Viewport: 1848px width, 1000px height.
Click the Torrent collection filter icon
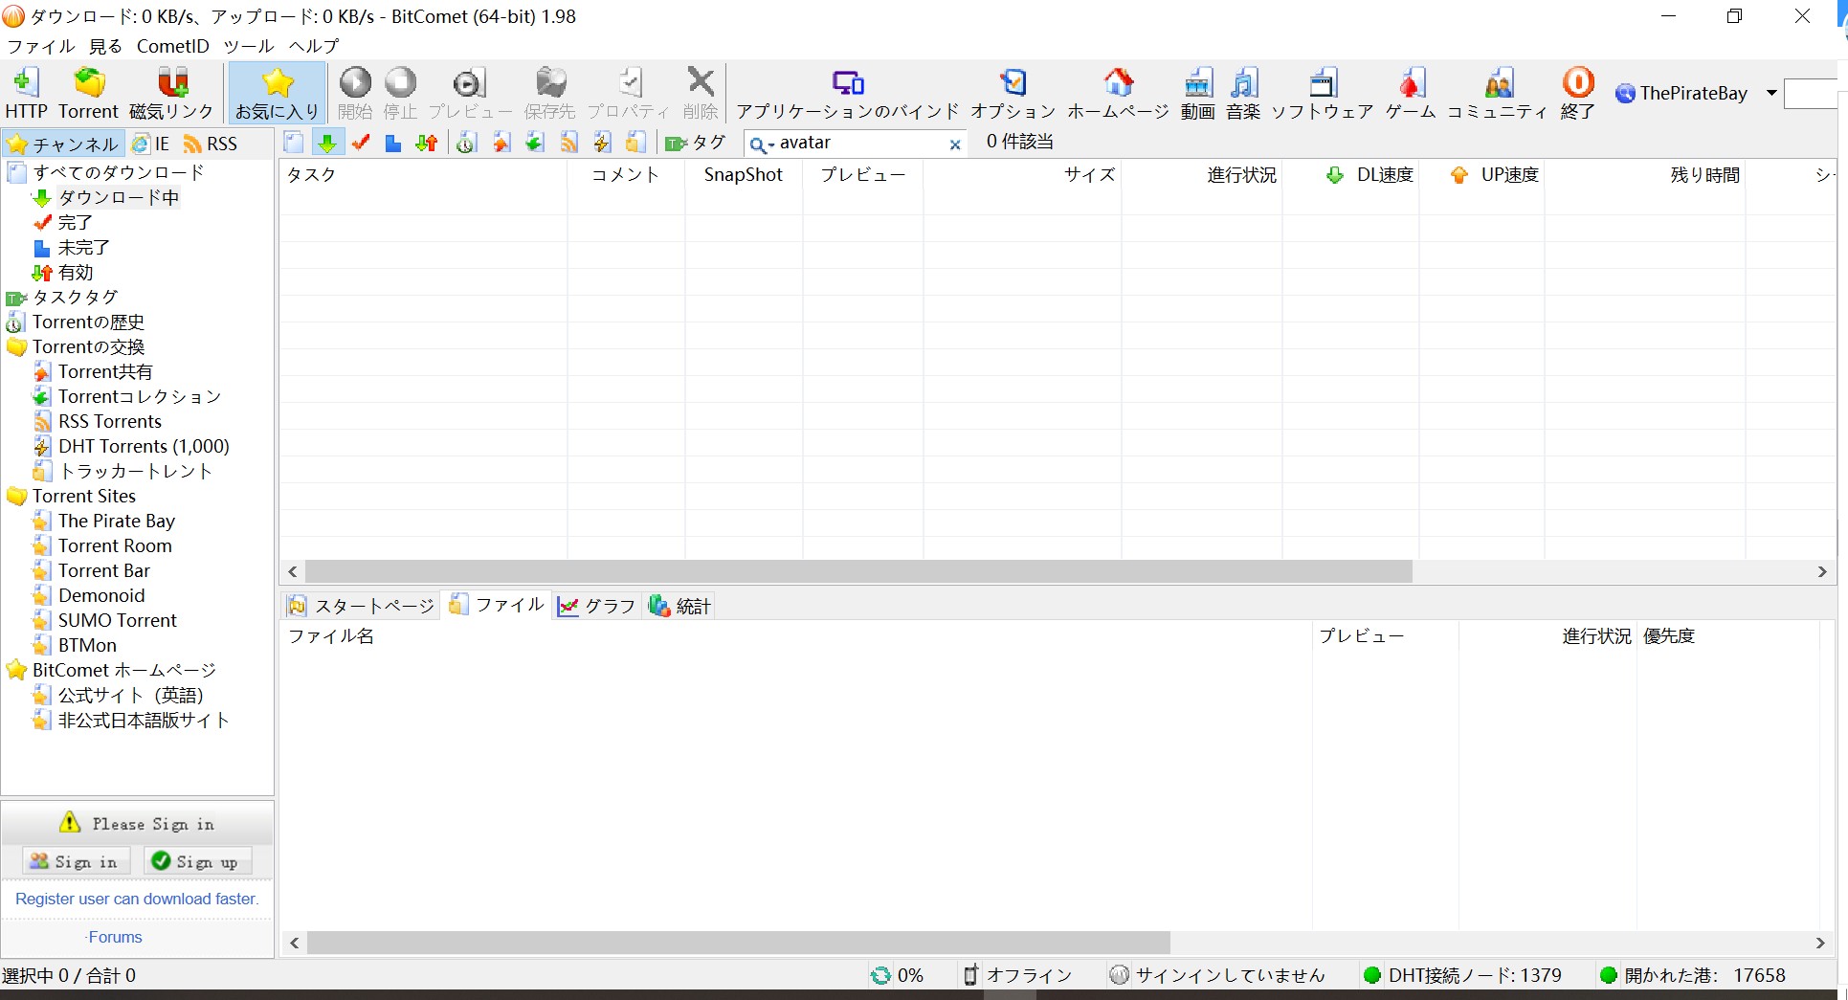pyautogui.click(x=534, y=143)
